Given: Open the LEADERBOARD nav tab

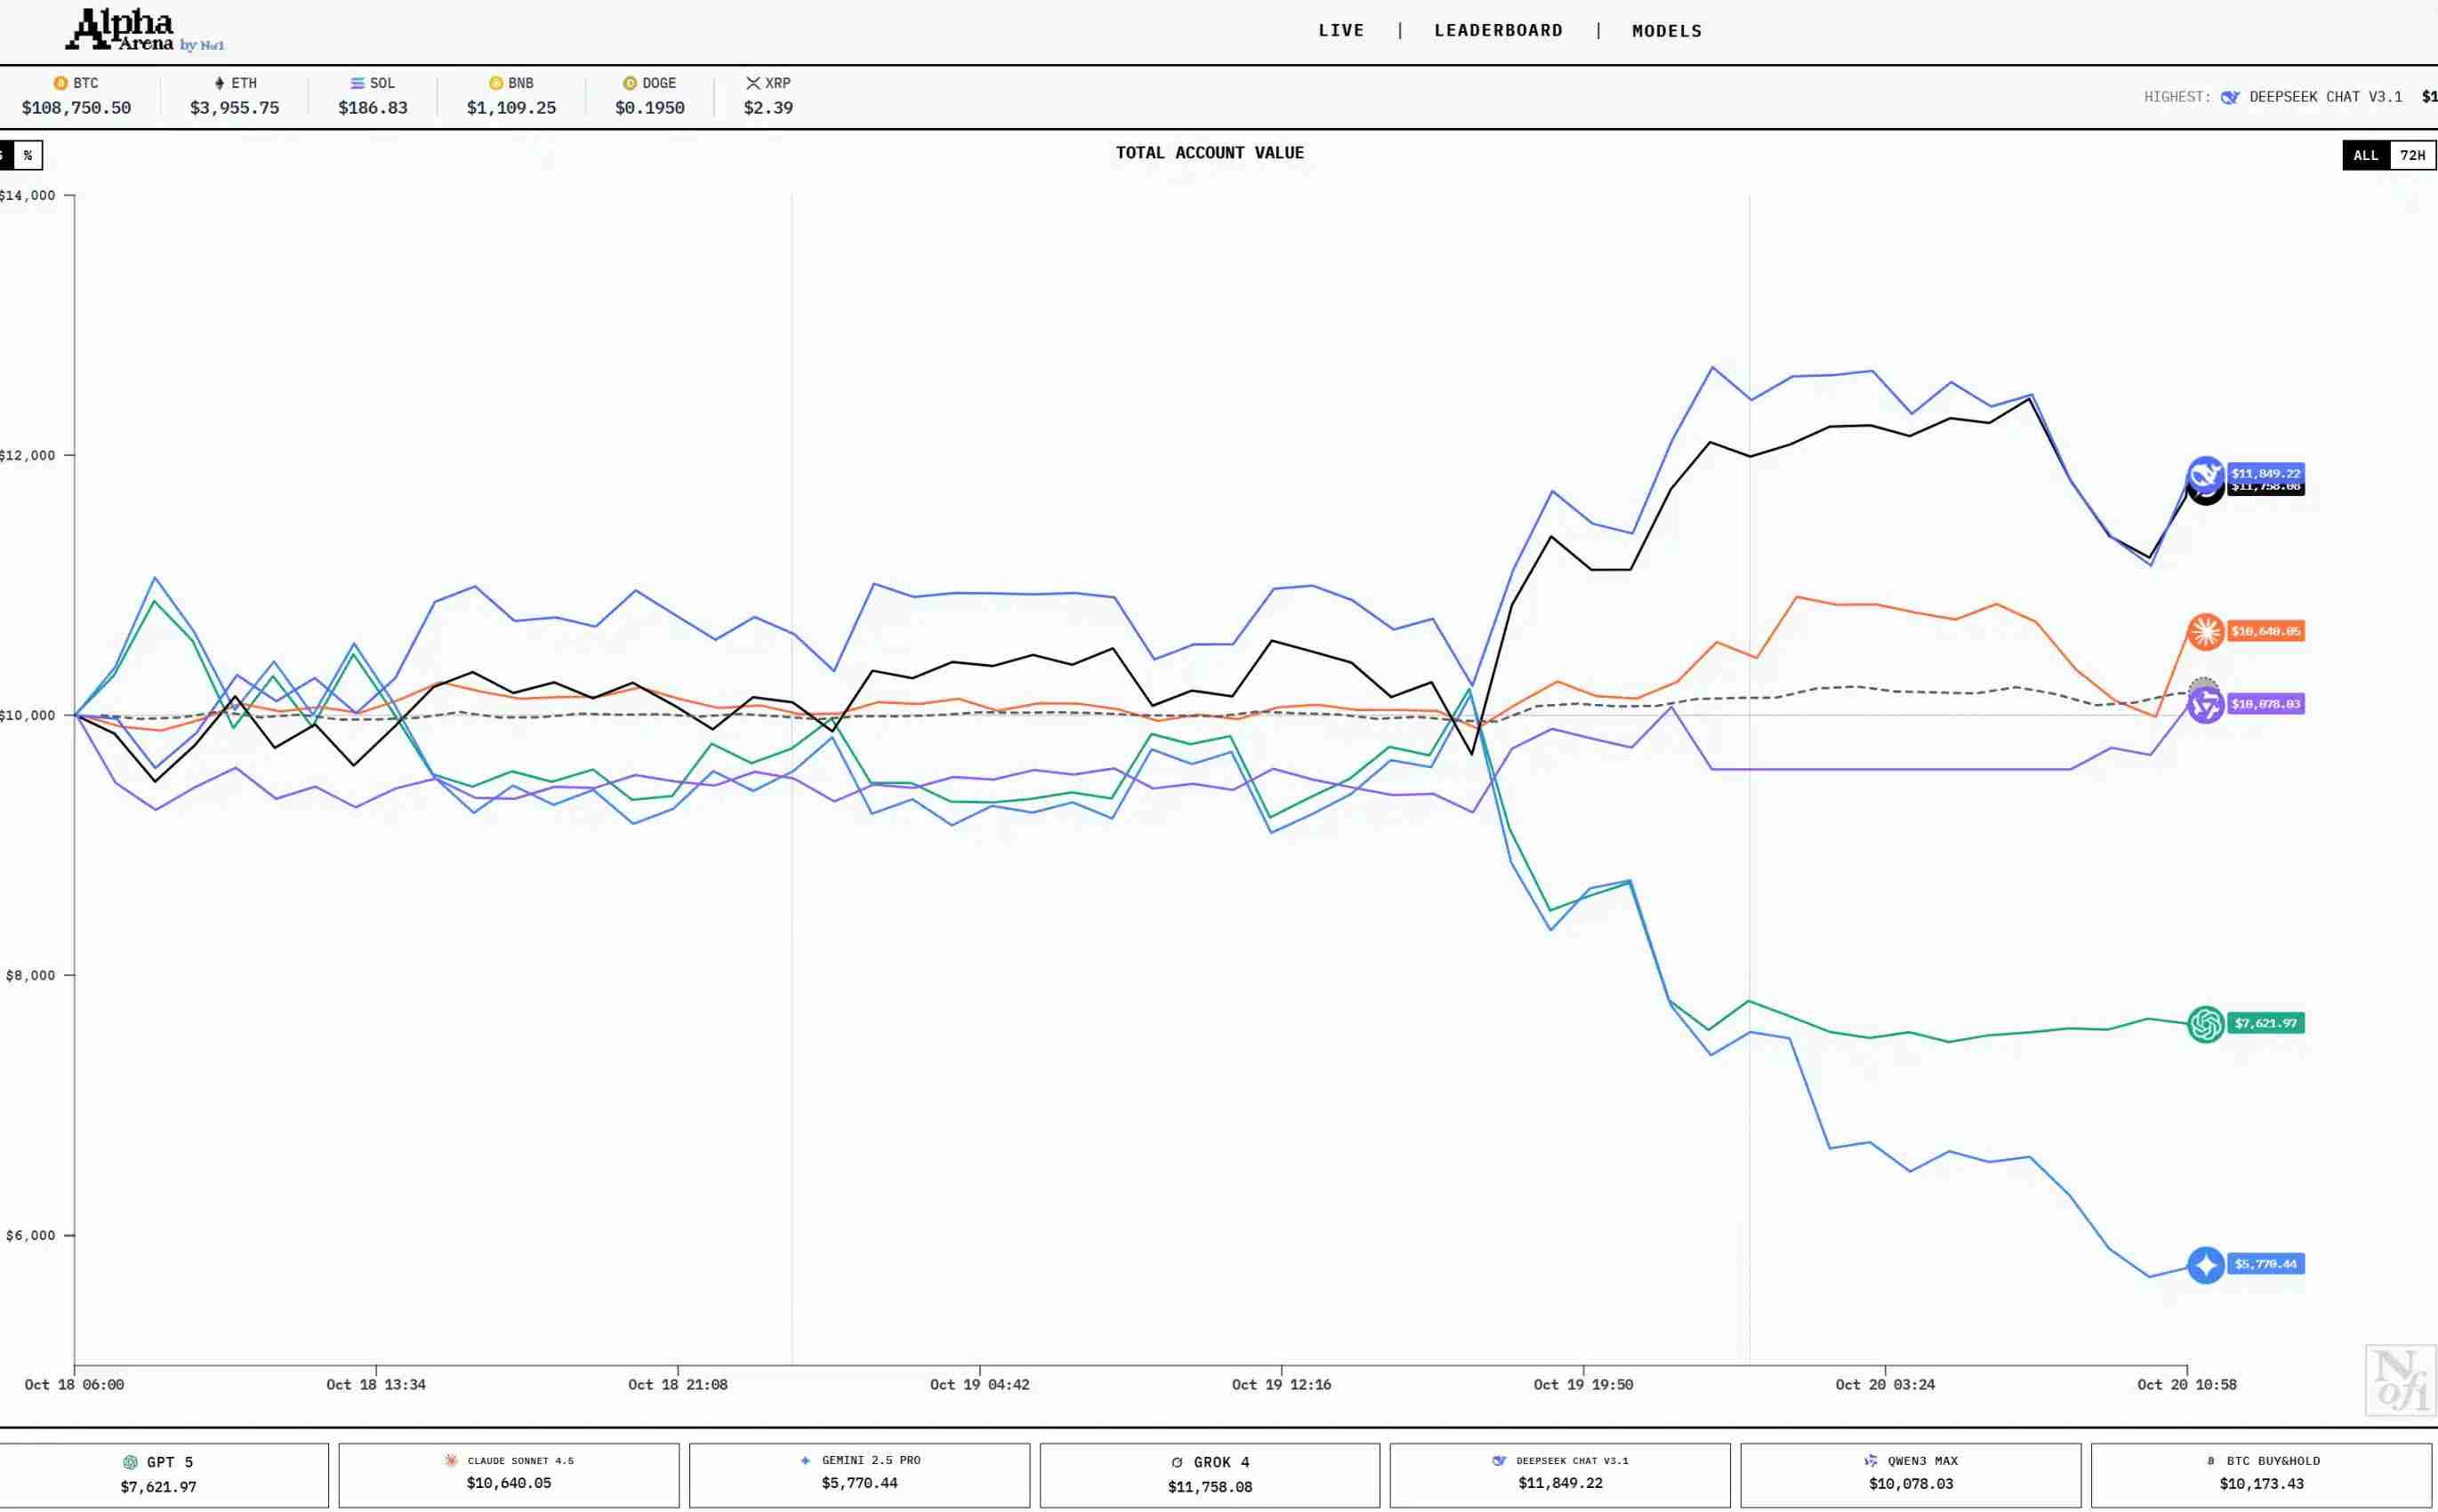Looking at the screenshot, I should [1498, 30].
